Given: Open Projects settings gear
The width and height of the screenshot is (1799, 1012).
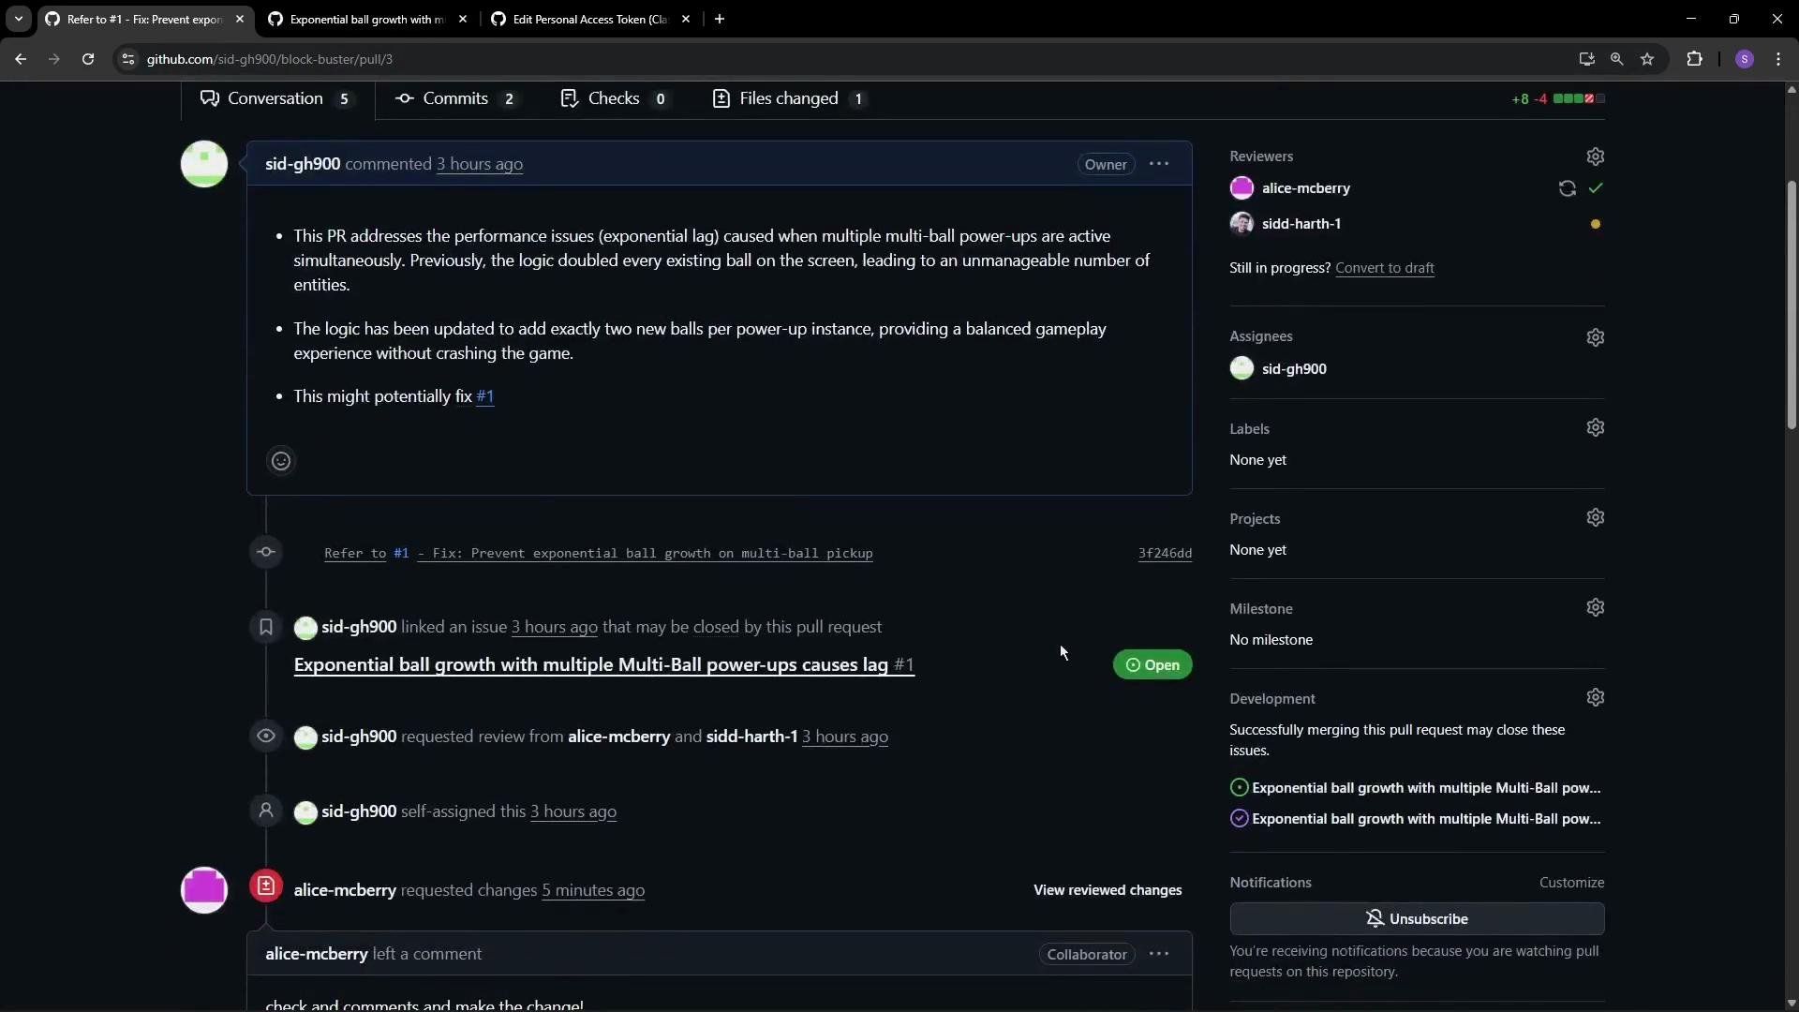Looking at the screenshot, I should (x=1596, y=518).
